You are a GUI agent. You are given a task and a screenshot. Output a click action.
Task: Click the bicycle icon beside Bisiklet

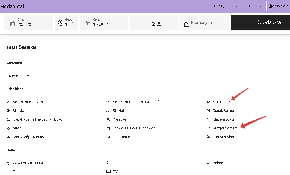coord(108,111)
